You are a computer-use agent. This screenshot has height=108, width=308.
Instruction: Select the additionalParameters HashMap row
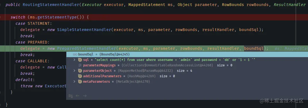[x=187, y=76]
